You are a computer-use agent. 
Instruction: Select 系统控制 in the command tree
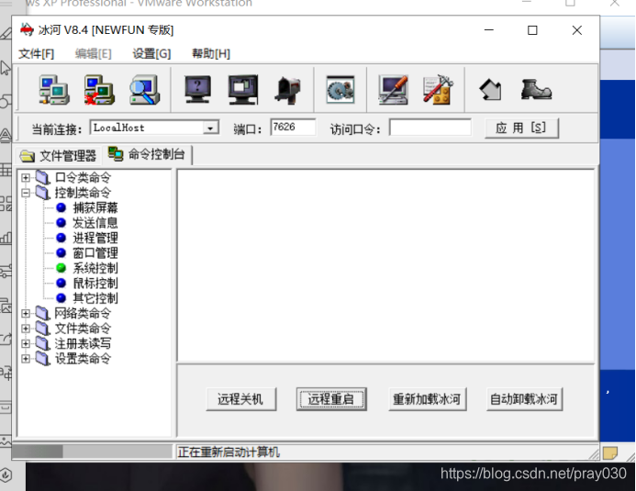point(95,268)
